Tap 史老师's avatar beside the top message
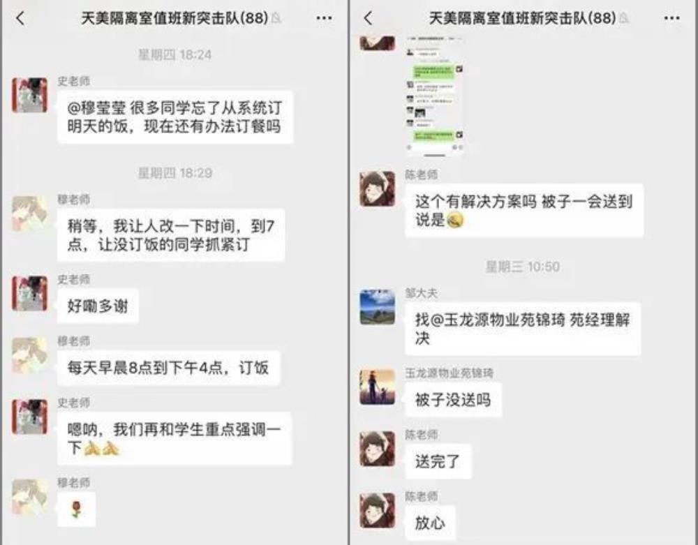The width and height of the screenshot is (698, 545). (29, 95)
